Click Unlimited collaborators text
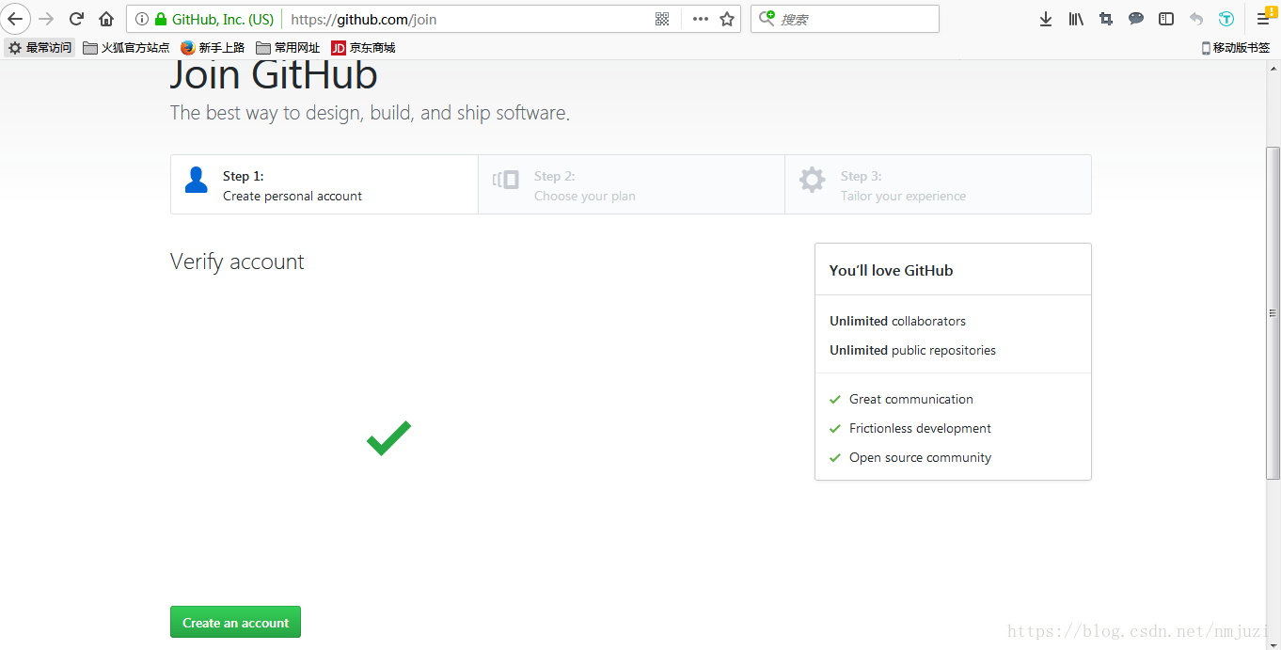Viewport: 1281px width, 650px height. (897, 321)
